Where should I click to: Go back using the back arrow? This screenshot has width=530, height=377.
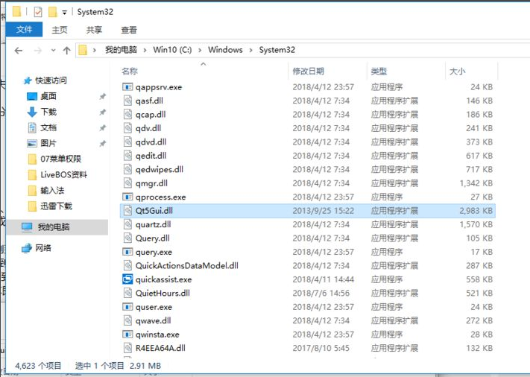tap(19, 51)
